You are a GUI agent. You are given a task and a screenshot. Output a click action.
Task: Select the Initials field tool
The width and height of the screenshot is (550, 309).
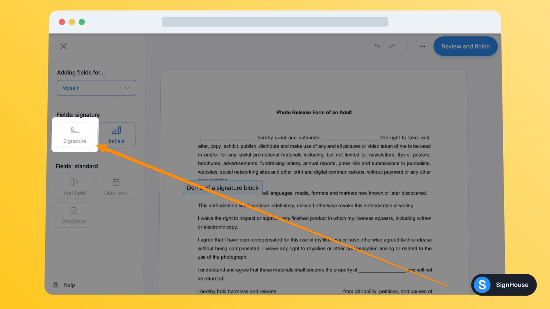(x=116, y=135)
